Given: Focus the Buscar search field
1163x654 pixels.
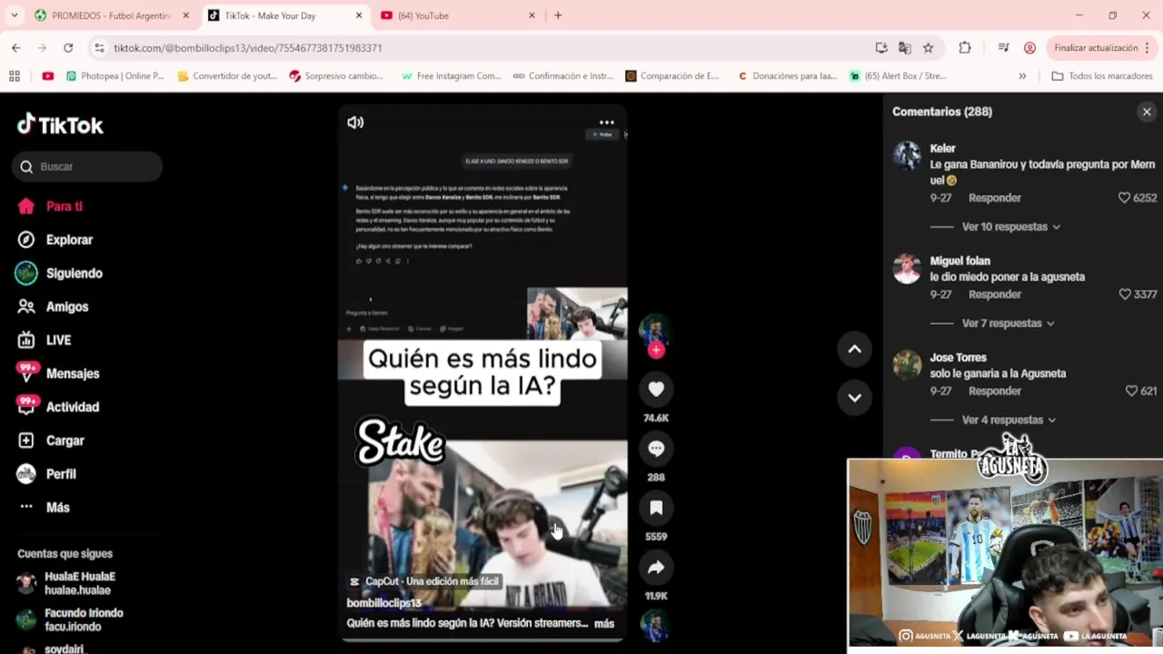Looking at the screenshot, I should pyautogui.click(x=87, y=166).
